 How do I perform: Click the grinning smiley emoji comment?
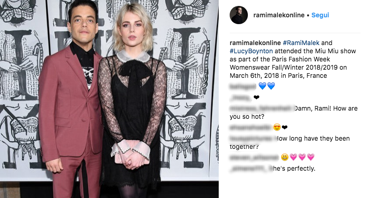pos(285,157)
